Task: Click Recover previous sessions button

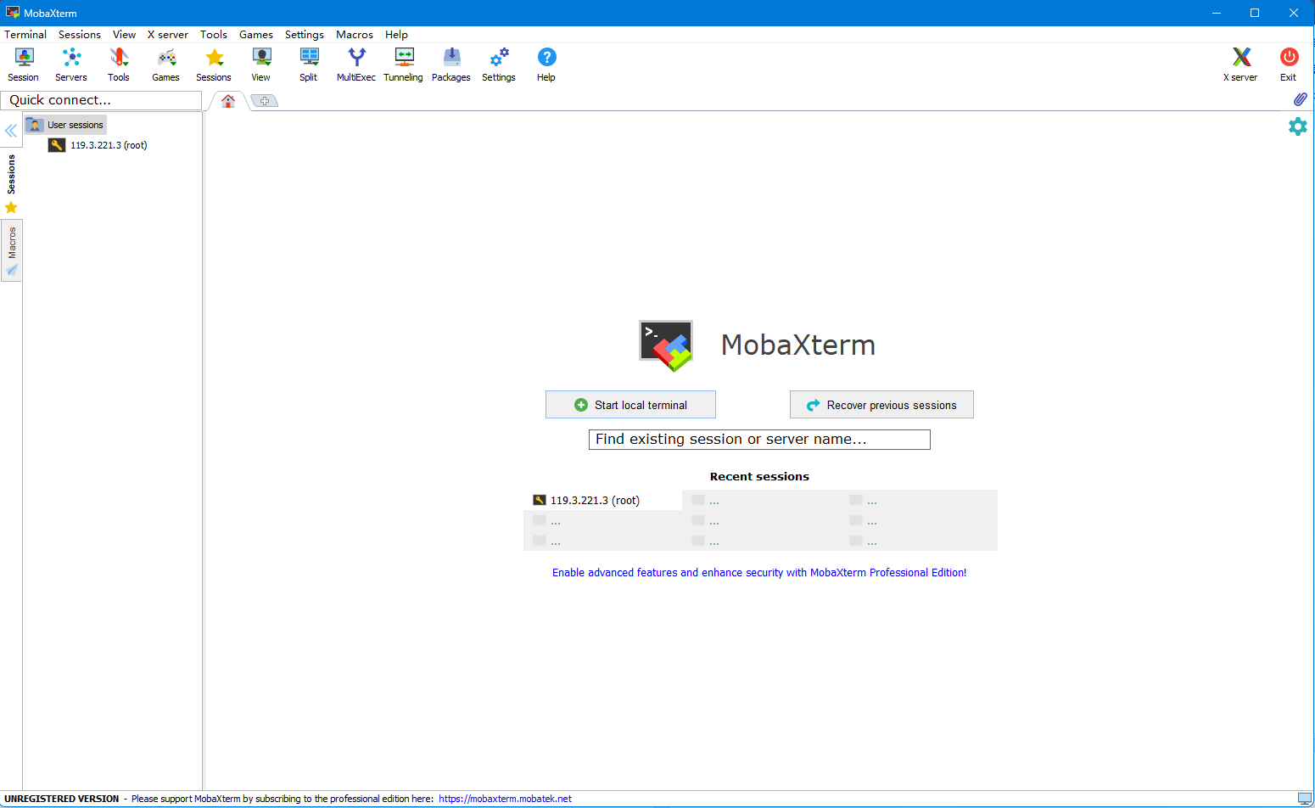Action: [x=881, y=405]
